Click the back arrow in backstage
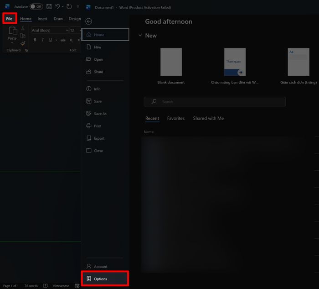 [x=89, y=21]
